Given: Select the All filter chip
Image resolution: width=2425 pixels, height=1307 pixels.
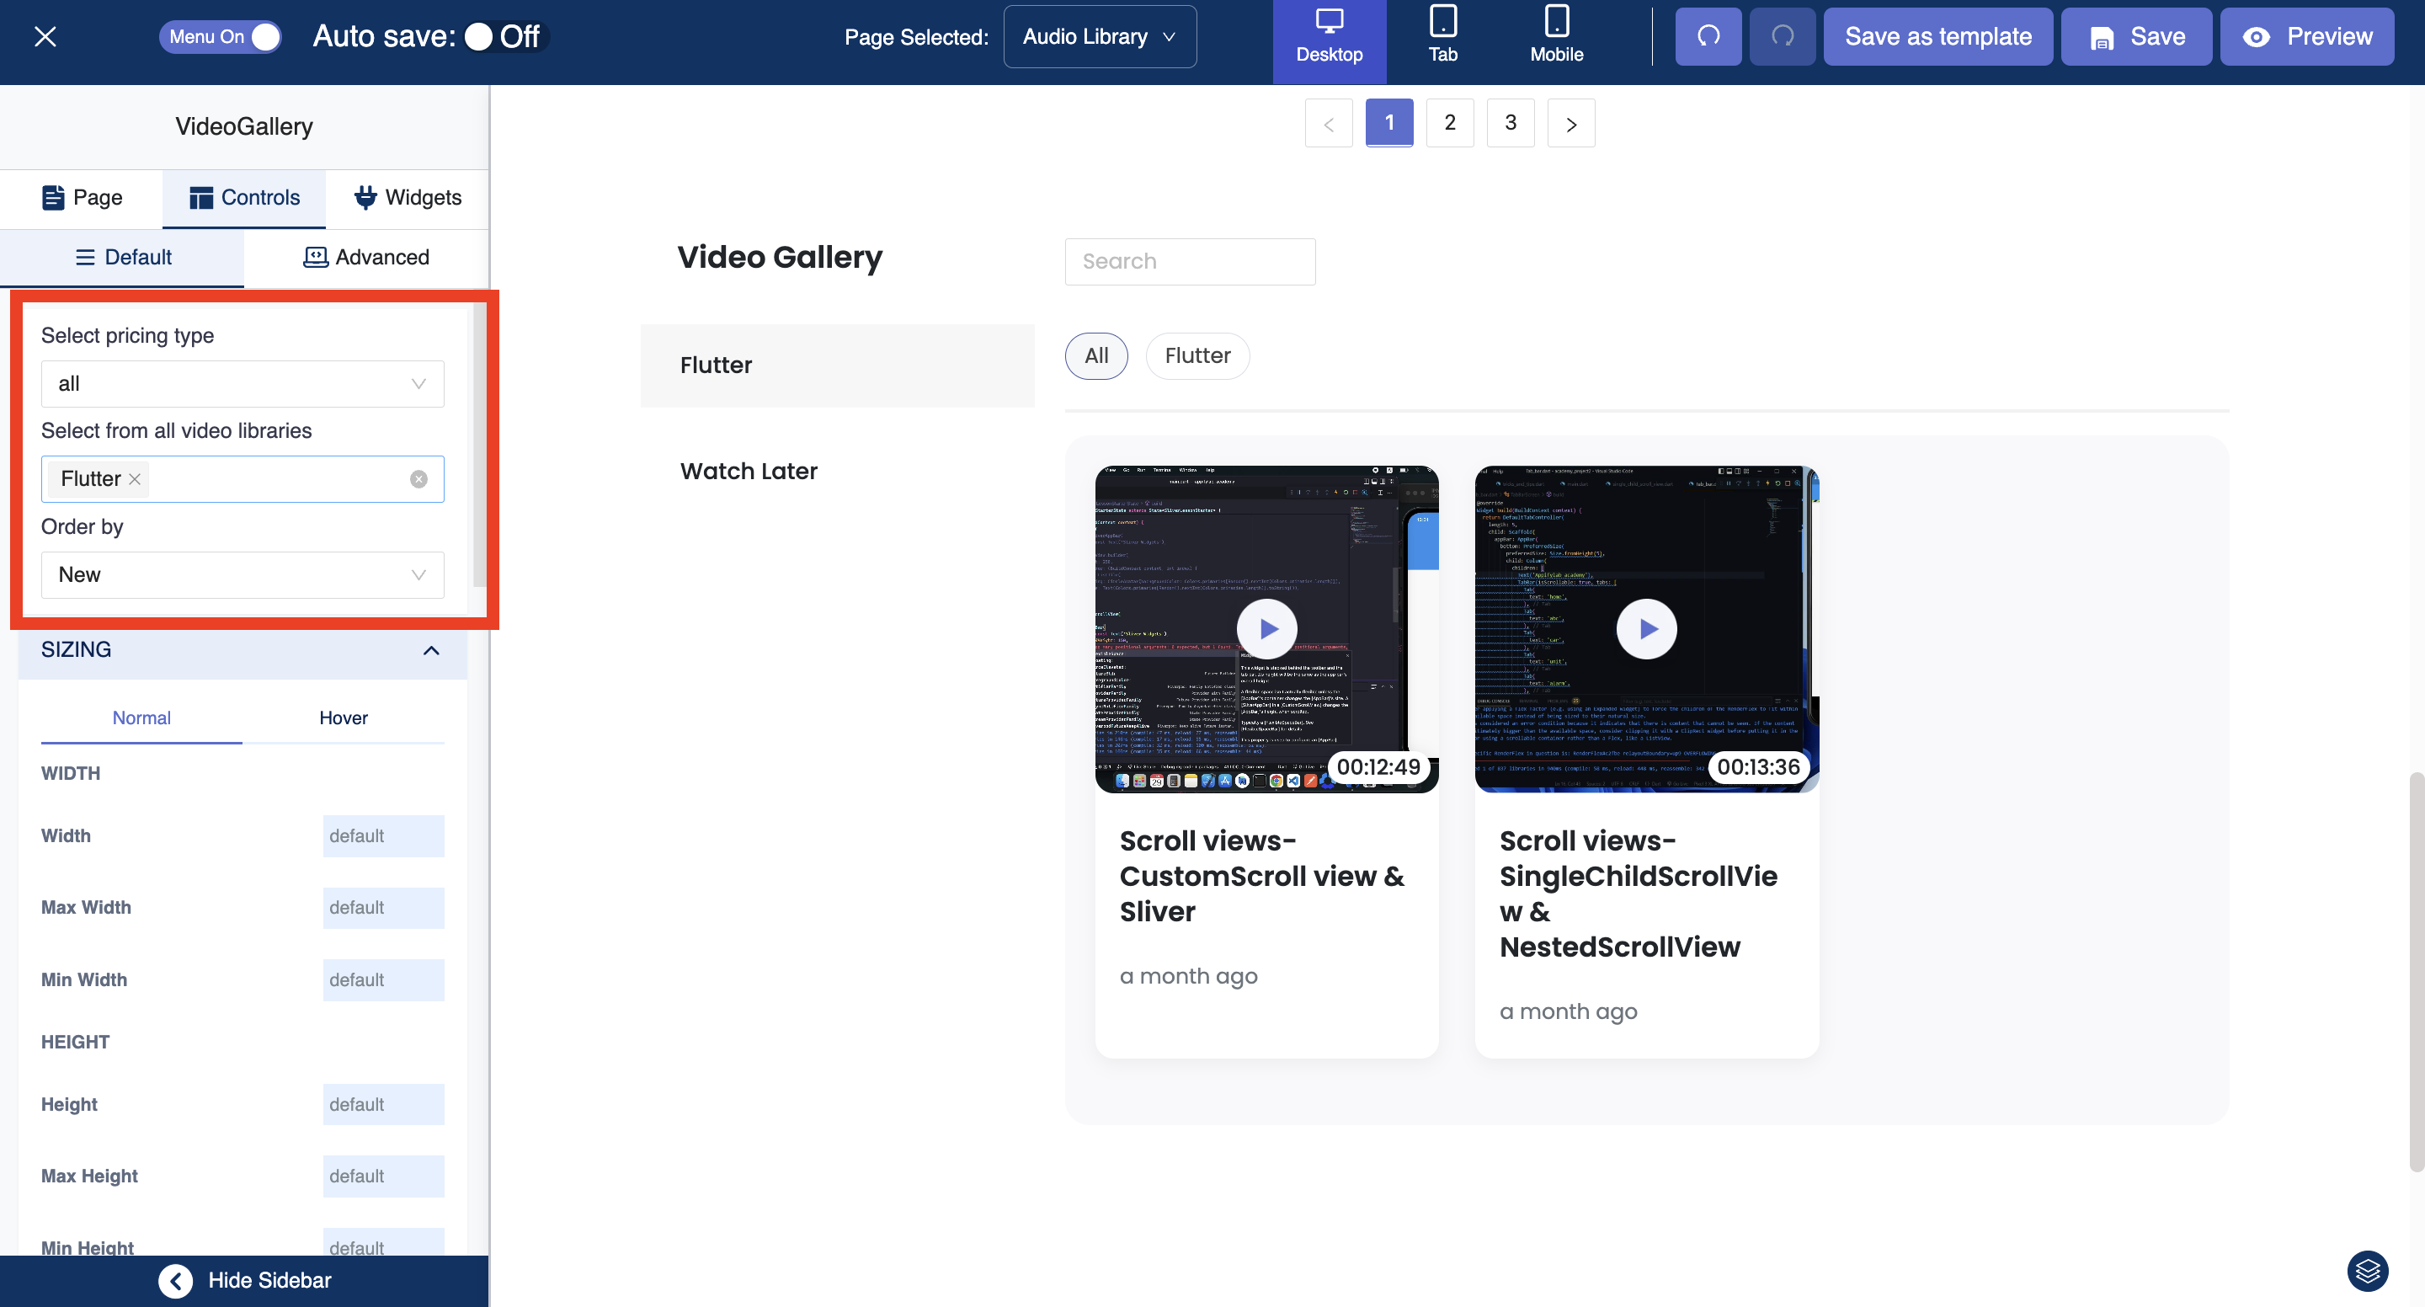Looking at the screenshot, I should click(1095, 356).
